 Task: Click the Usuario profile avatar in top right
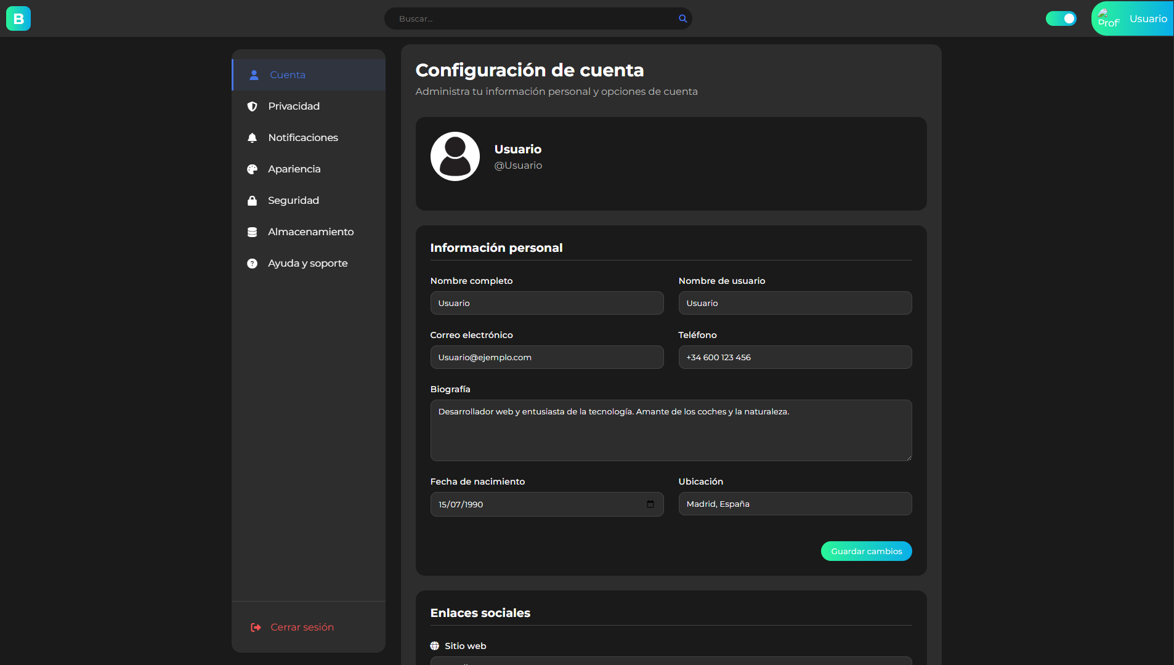pos(1109,18)
